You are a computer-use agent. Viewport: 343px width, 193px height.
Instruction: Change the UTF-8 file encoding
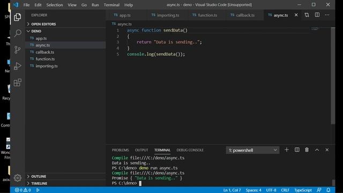click(x=271, y=190)
